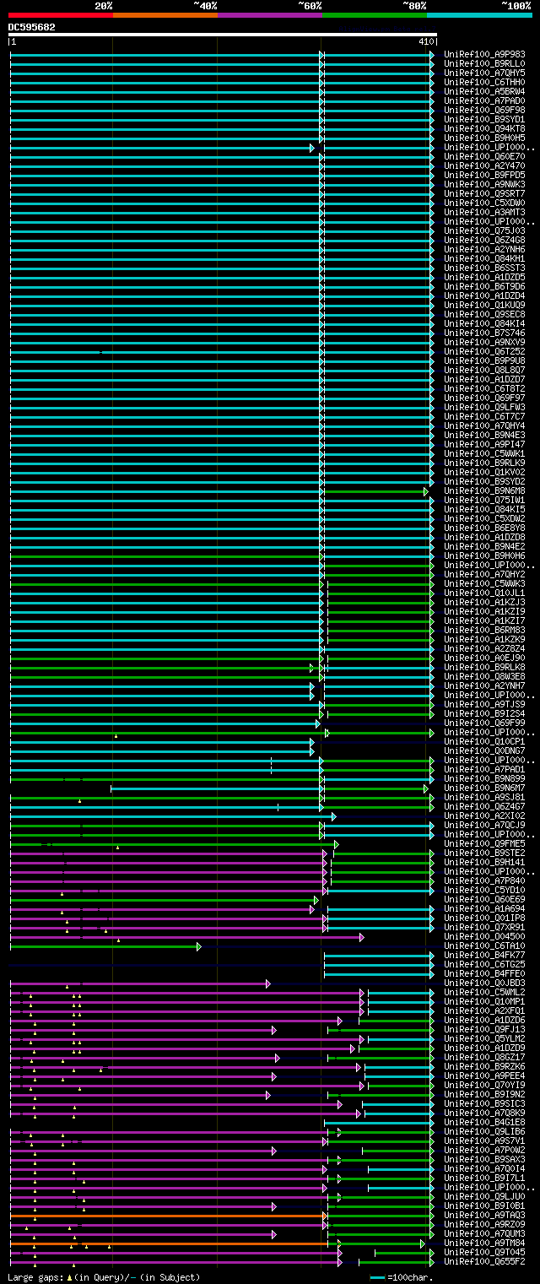Click the =100char. scale legend
Screen dimensions: 540x1284
[x=402, y=1277]
